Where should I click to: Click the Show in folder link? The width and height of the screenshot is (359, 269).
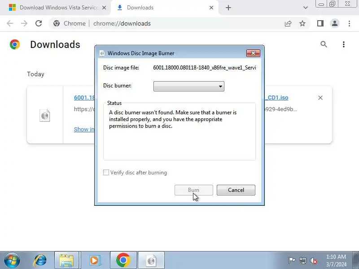tap(84, 129)
